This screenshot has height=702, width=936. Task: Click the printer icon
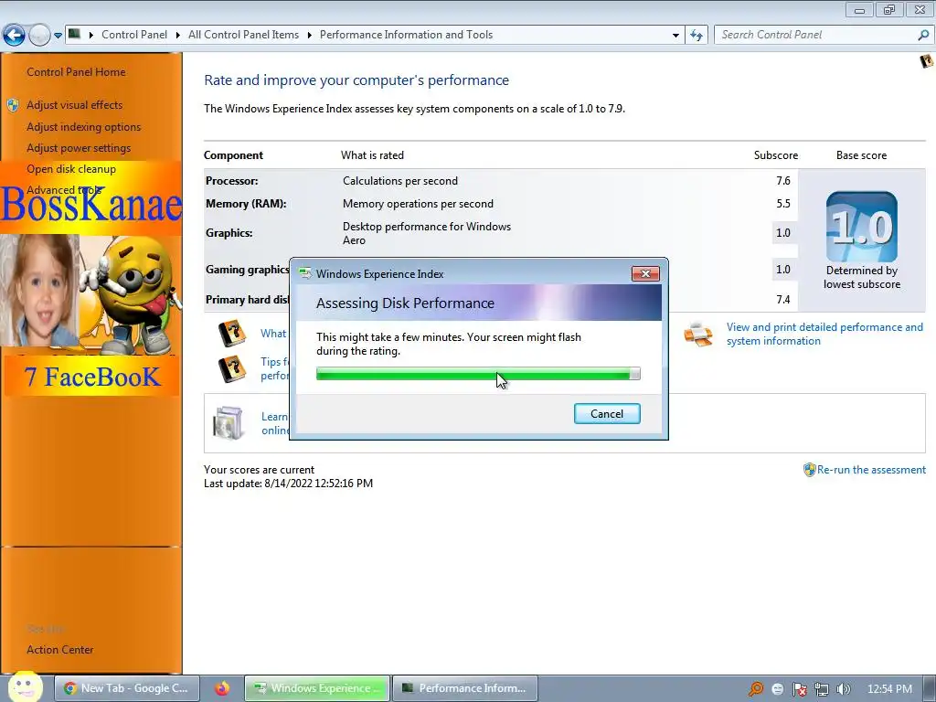(697, 335)
